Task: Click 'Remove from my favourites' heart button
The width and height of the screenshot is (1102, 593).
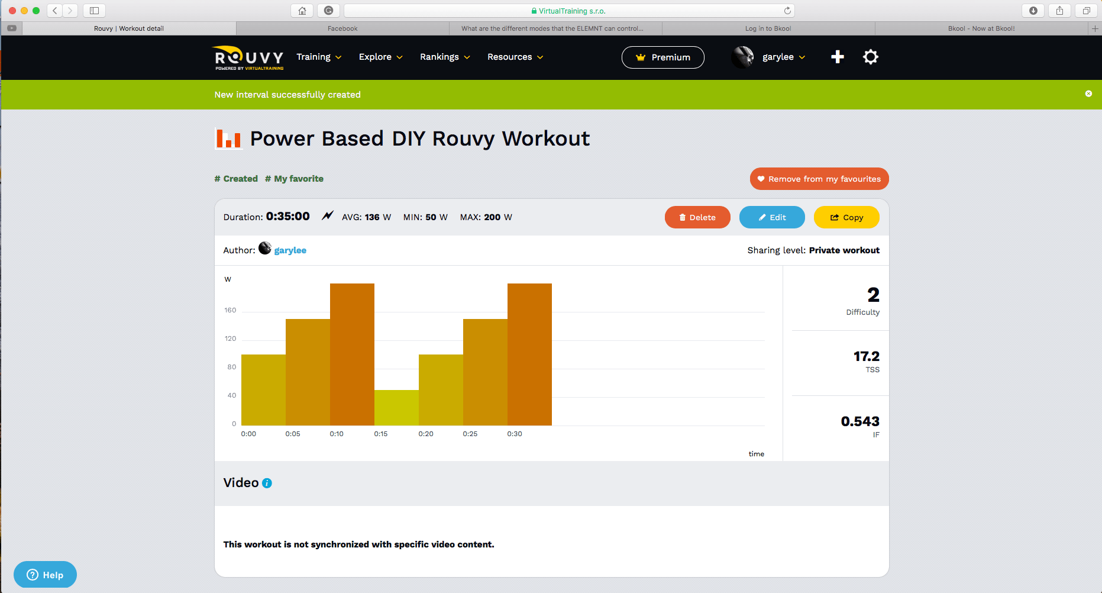Action: tap(819, 179)
